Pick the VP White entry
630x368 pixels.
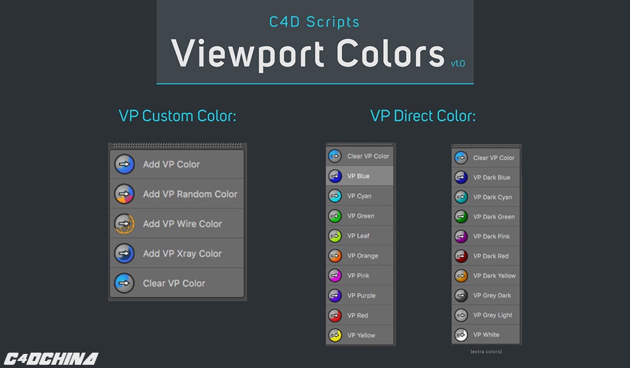[x=485, y=335]
